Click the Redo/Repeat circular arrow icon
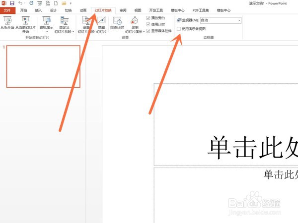The width and height of the screenshot is (298, 223). click(31, 3)
